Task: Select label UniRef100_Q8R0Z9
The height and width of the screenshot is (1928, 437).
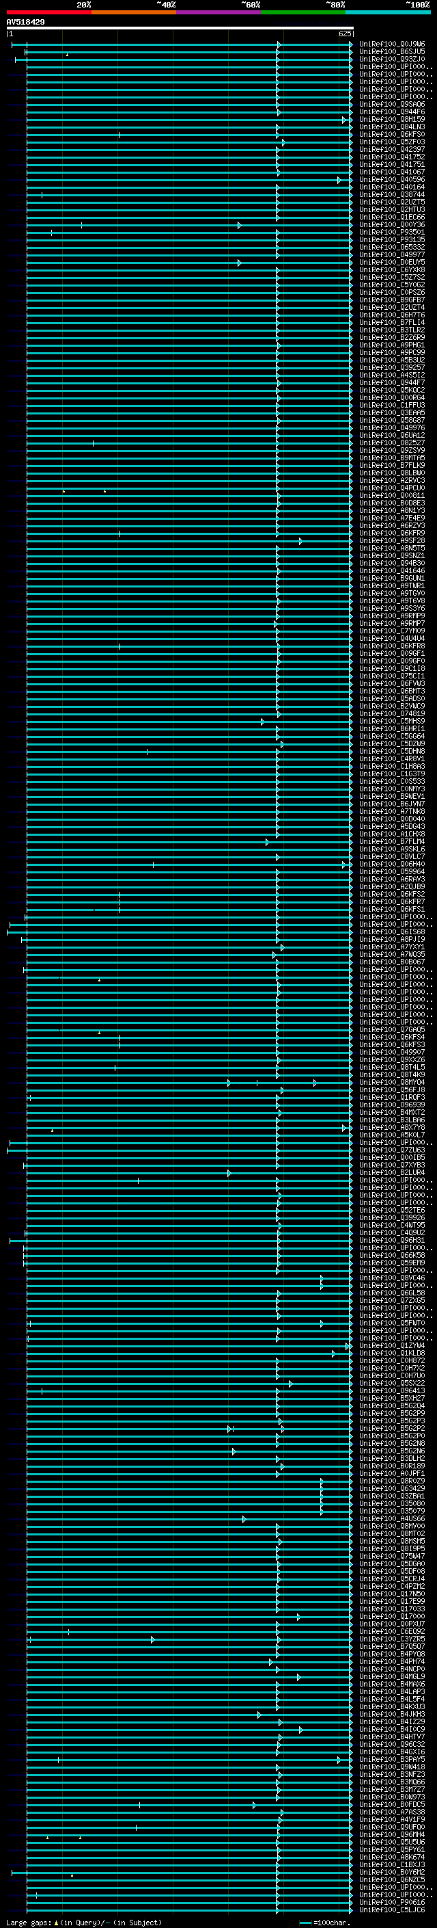Action: tap(391, 1481)
